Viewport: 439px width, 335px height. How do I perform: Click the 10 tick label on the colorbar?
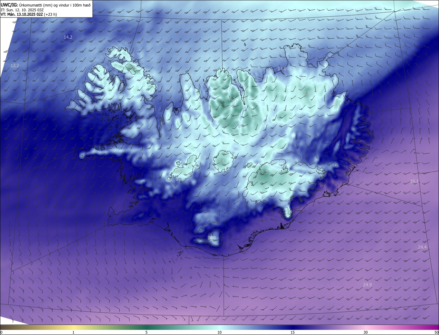pyautogui.click(x=219, y=333)
